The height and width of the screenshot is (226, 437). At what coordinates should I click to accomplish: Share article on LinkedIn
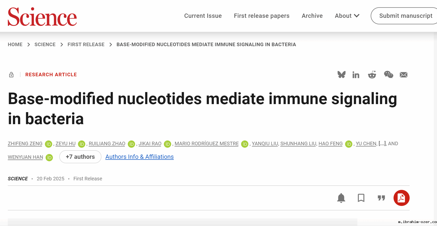click(x=356, y=75)
